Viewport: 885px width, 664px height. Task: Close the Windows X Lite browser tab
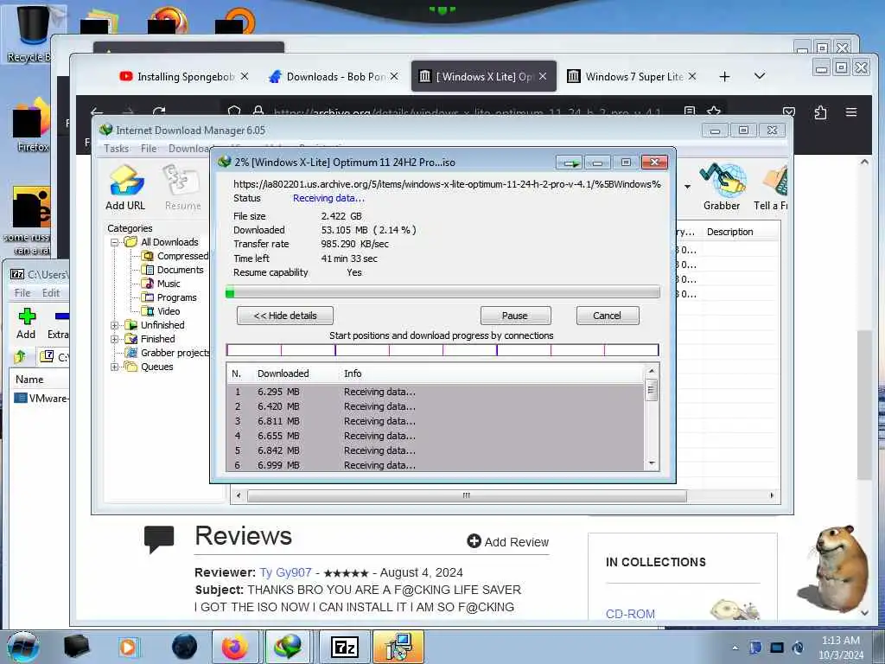pyautogui.click(x=543, y=76)
